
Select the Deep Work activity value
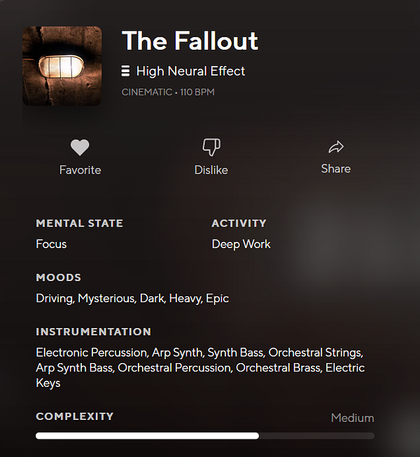pos(241,244)
